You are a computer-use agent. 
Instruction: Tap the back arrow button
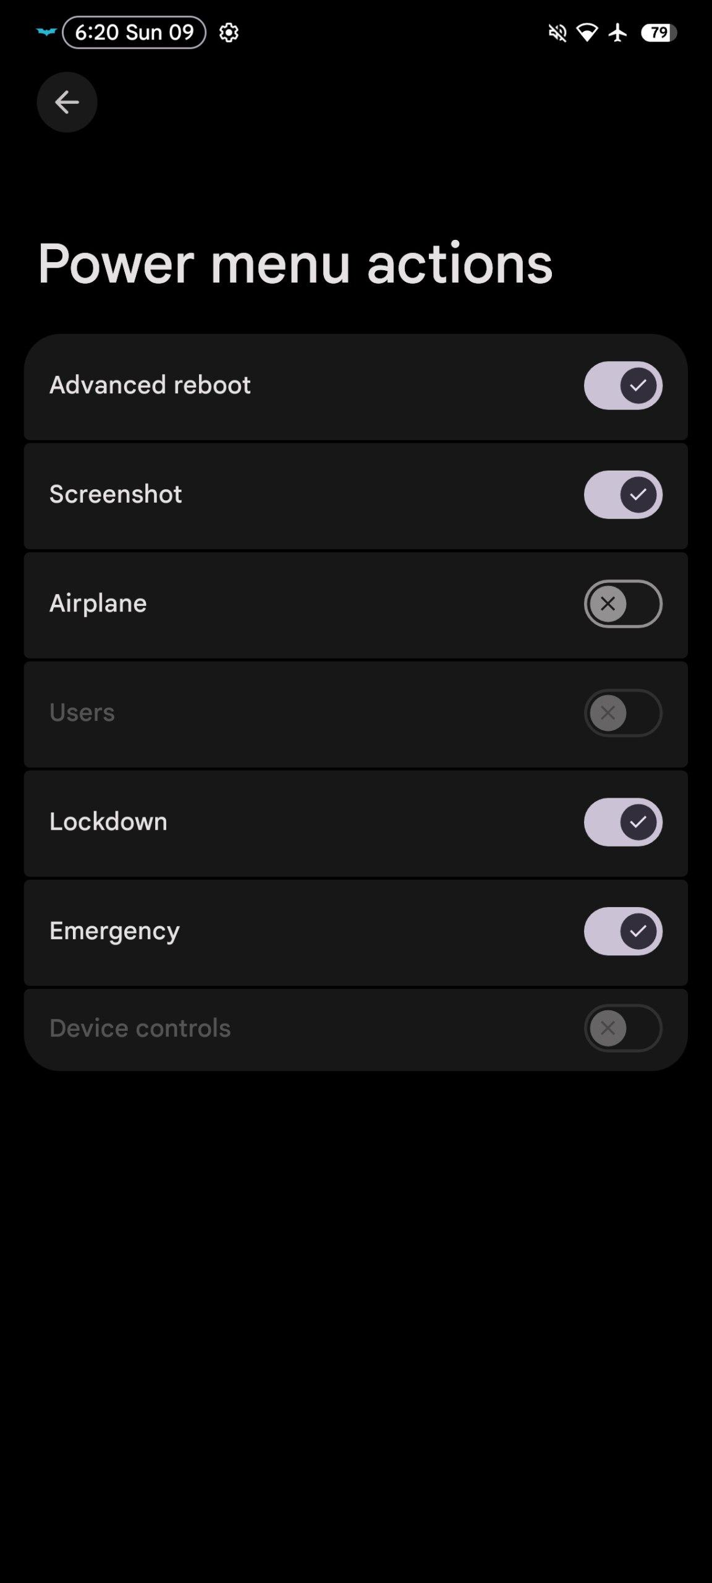(x=67, y=102)
